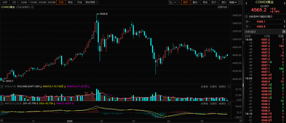Click the 买一 price 4565.9
The height and width of the screenshot is (123, 286).
[261, 27]
